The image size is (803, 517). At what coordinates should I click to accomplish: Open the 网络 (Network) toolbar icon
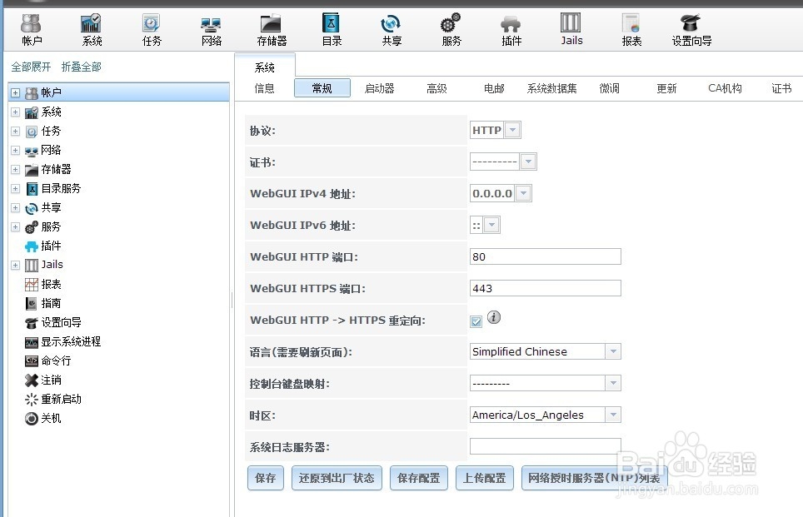pos(211,30)
